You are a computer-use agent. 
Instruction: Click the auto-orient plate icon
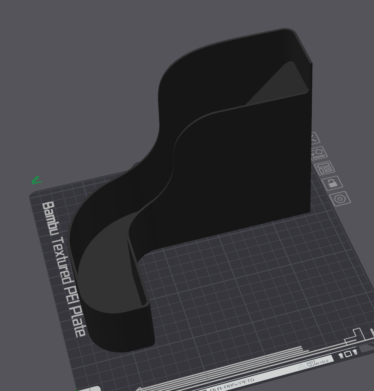click(319, 153)
